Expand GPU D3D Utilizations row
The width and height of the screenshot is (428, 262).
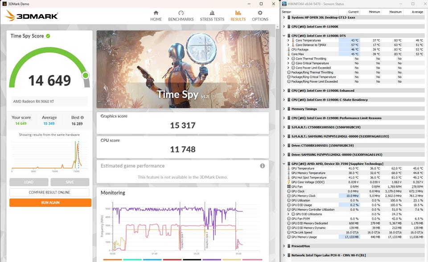point(288,214)
